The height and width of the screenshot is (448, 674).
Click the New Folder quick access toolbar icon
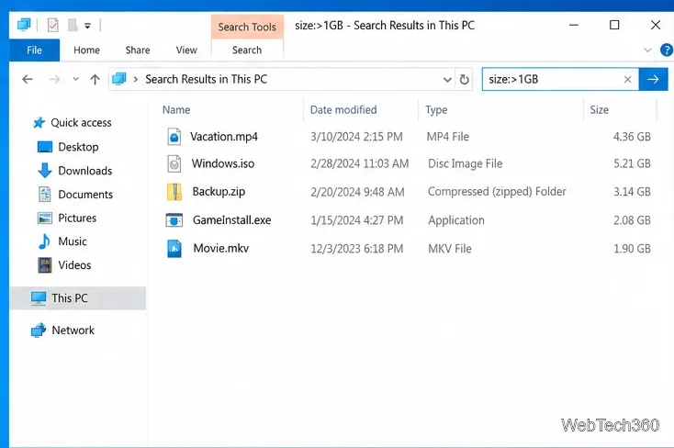73,26
